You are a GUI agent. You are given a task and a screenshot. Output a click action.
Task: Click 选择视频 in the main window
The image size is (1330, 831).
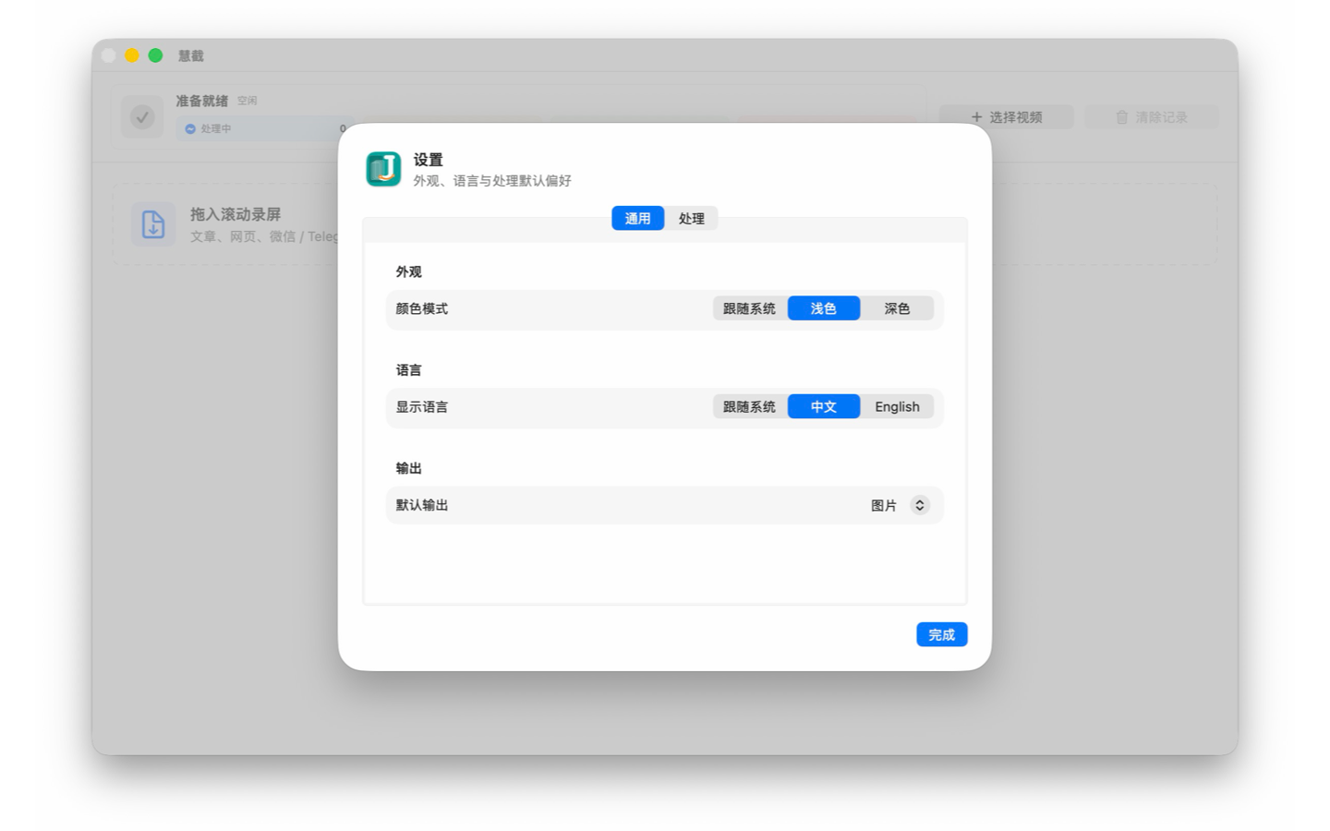pyautogui.click(x=1007, y=117)
